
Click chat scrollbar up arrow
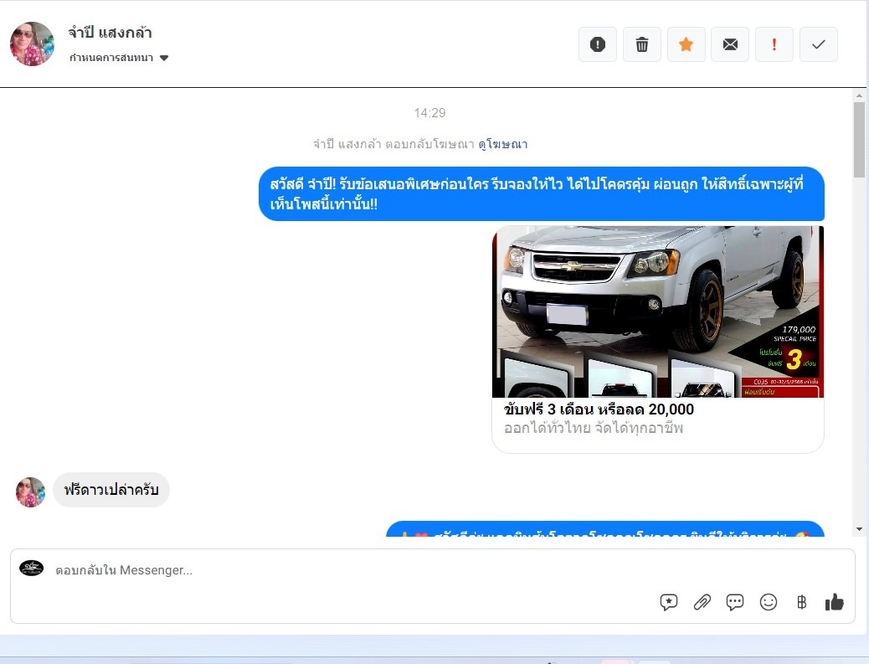(859, 95)
